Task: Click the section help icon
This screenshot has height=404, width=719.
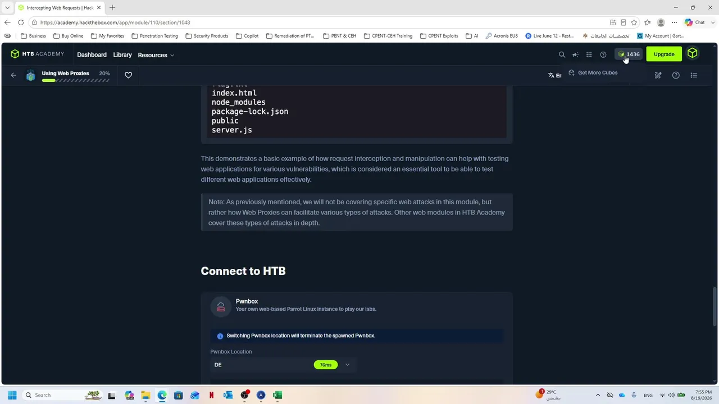Action: coord(676,75)
